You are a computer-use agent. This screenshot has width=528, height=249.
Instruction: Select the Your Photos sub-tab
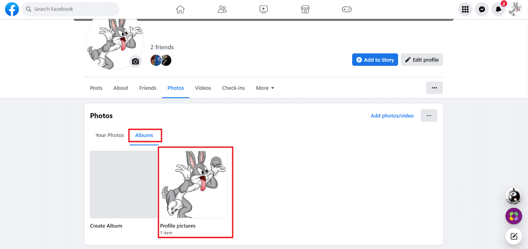pos(110,135)
